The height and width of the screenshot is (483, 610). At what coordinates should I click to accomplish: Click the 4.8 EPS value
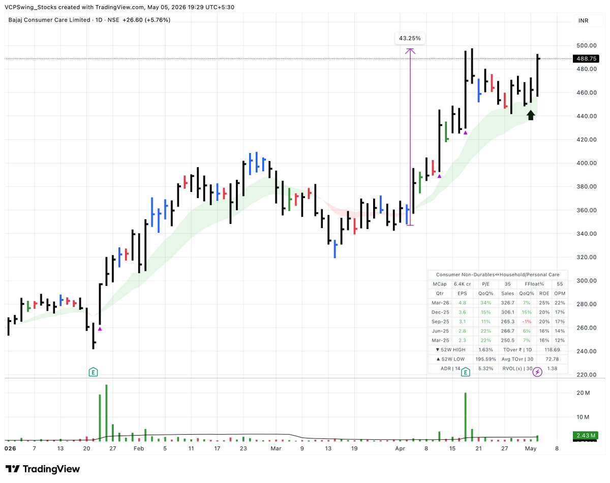pyautogui.click(x=462, y=303)
